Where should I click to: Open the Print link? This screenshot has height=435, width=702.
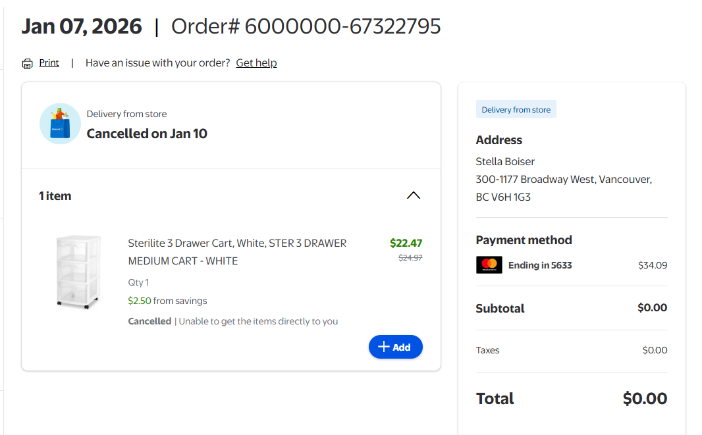click(x=49, y=63)
